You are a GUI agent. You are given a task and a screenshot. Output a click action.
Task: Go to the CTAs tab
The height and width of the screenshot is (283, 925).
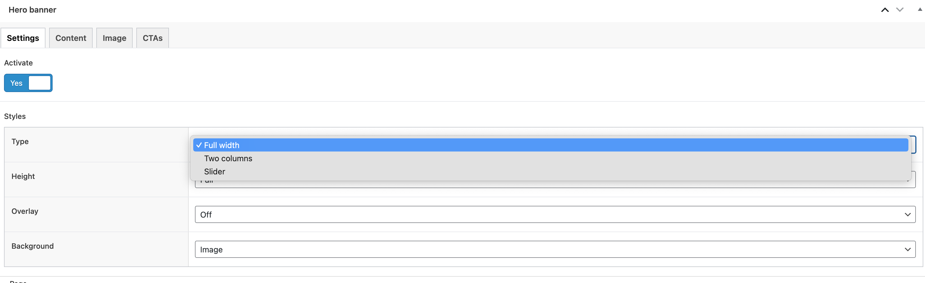coord(153,38)
